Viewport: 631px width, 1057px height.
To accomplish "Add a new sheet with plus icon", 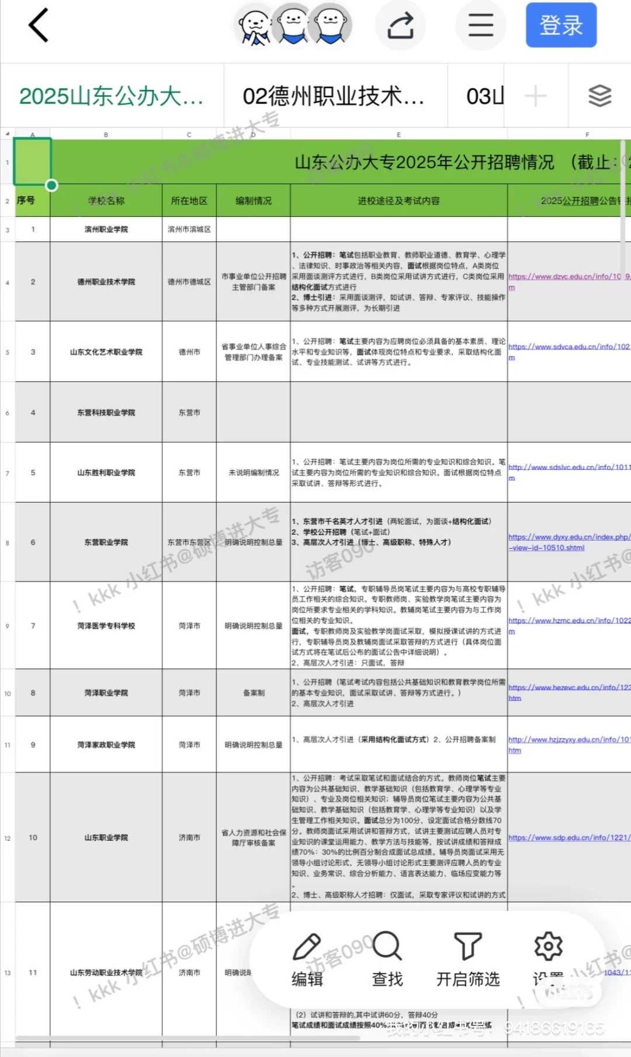I will pyautogui.click(x=535, y=96).
